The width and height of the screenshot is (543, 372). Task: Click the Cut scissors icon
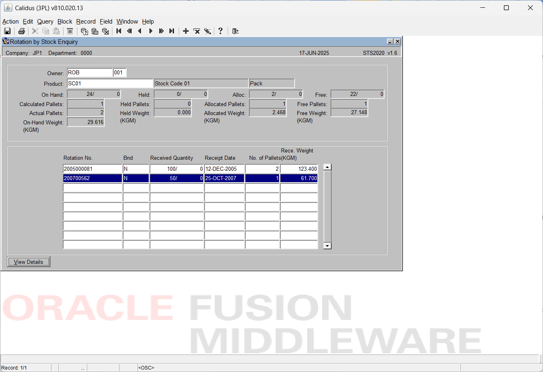coord(35,31)
